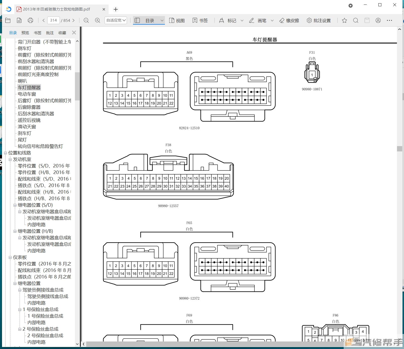Screen dimensions: 404x349
Task: Click the browser logo icon at top-left
Action: pyautogui.click(x=9, y=9)
